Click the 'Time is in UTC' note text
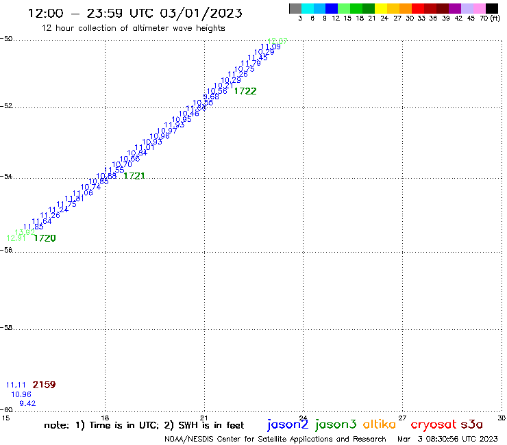507x445 pixels. pyautogui.click(x=124, y=425)
